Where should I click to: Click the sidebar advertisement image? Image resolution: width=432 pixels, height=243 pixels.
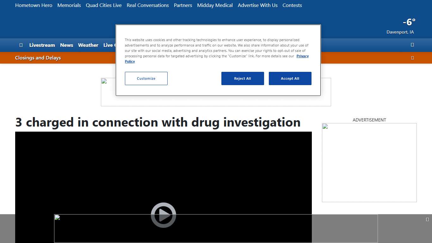coord(369,163)
